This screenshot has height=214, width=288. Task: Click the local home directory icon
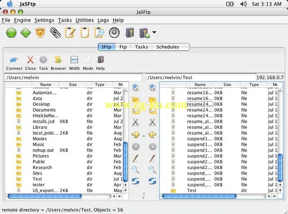[x=136, y=88]
